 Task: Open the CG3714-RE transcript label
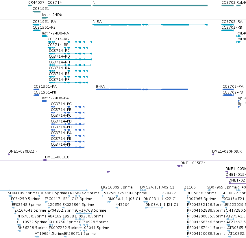[x=58, y=45]
